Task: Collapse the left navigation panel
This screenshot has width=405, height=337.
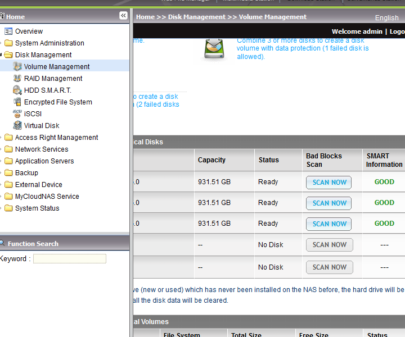Action: click(123, 16)
